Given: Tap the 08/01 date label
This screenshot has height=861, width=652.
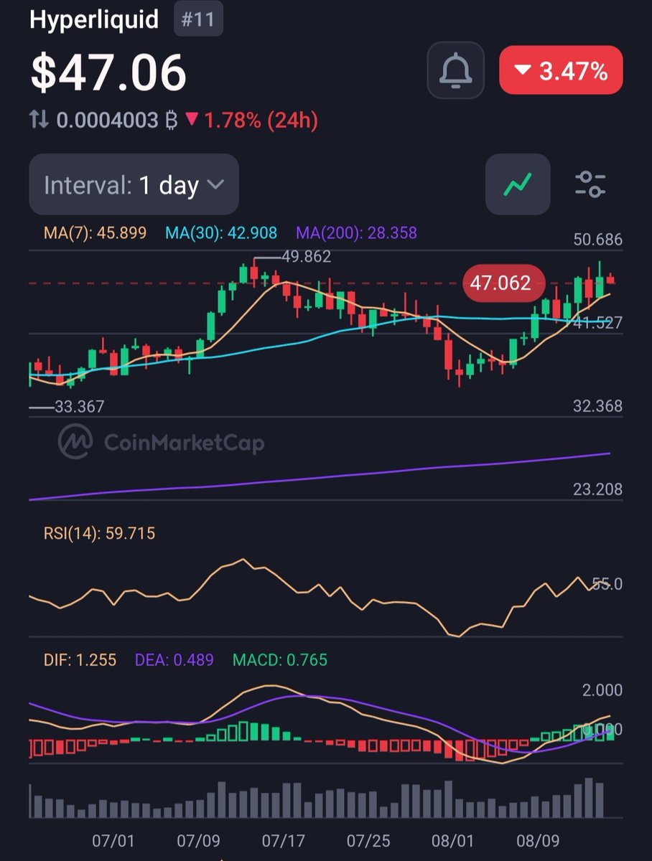Looking at the screenshot, I should coord(452,840).
